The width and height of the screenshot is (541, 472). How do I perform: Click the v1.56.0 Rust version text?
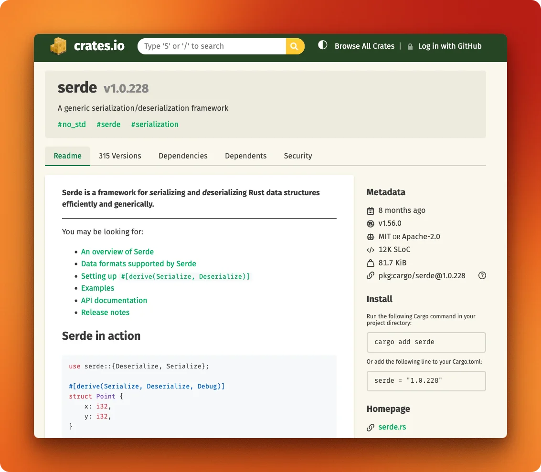tap(390, 223)
